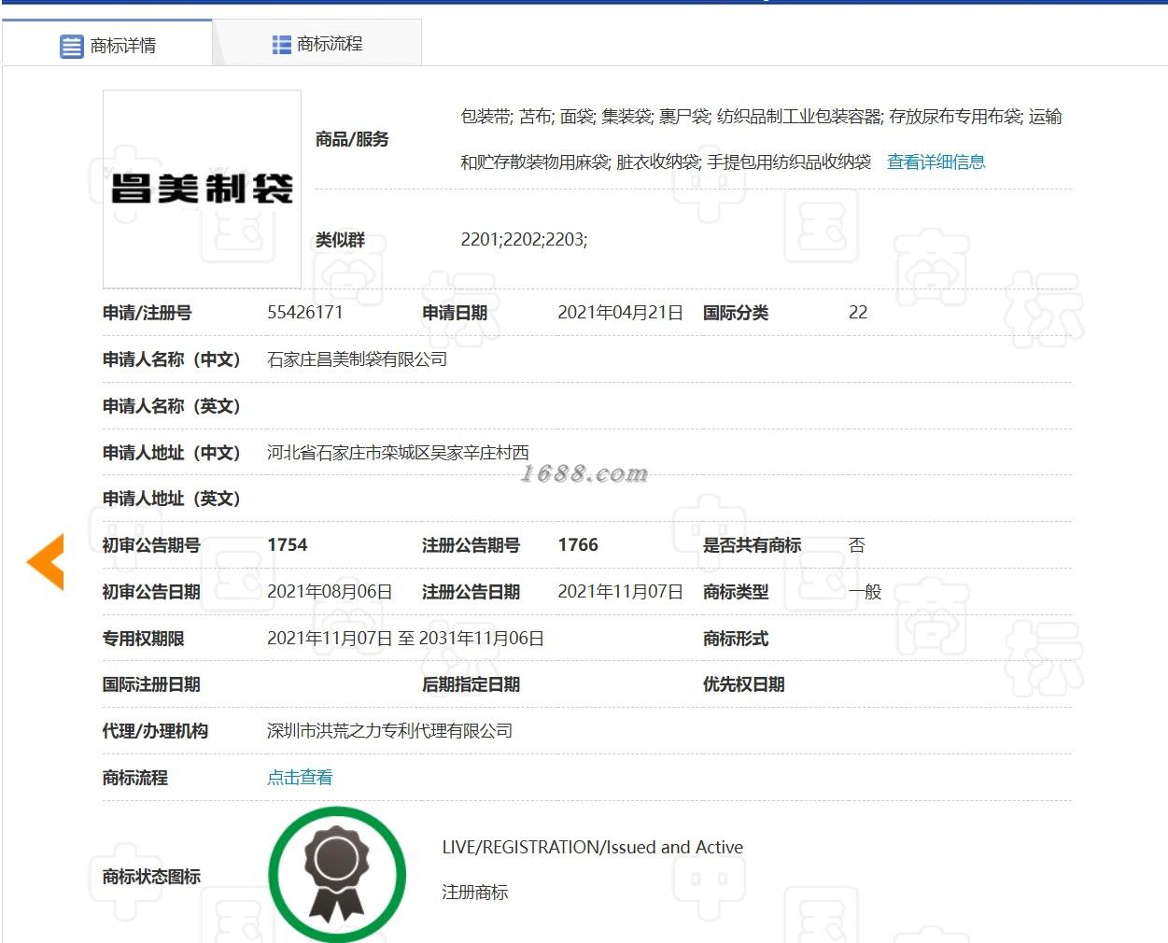Screen dimensions: 1168x943
Task: Select LIVE/REGISTRATION/Issued and Active status text
Action: [x=592, y=847]
